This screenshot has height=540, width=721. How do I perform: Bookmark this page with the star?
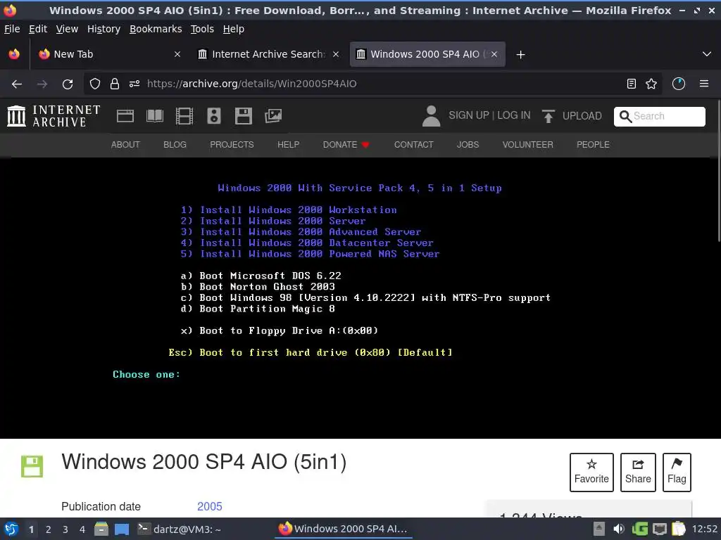point(651,84)
